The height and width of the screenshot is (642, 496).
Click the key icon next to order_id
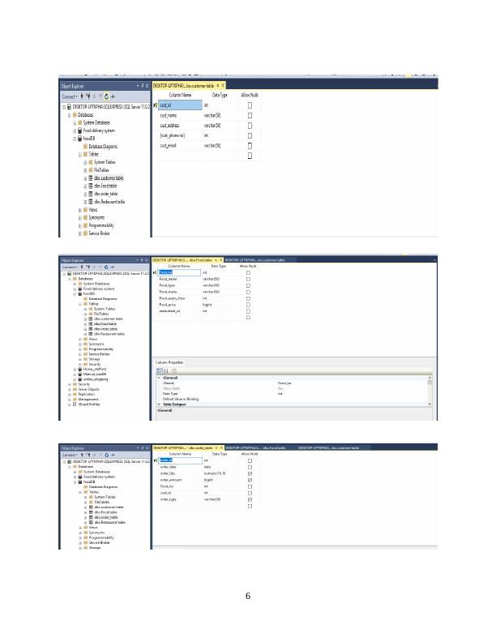pos(155,460)
